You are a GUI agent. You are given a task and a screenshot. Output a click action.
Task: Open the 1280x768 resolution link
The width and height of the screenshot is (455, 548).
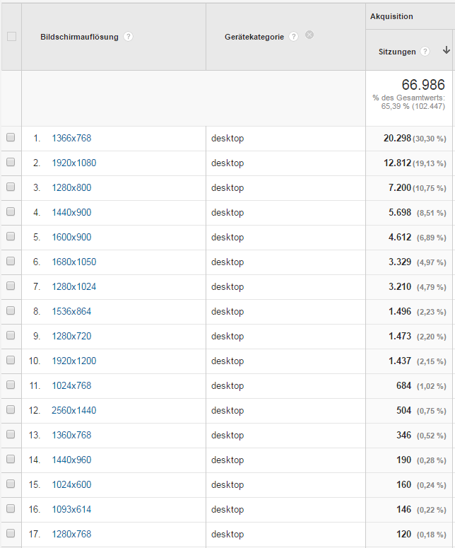71,535
